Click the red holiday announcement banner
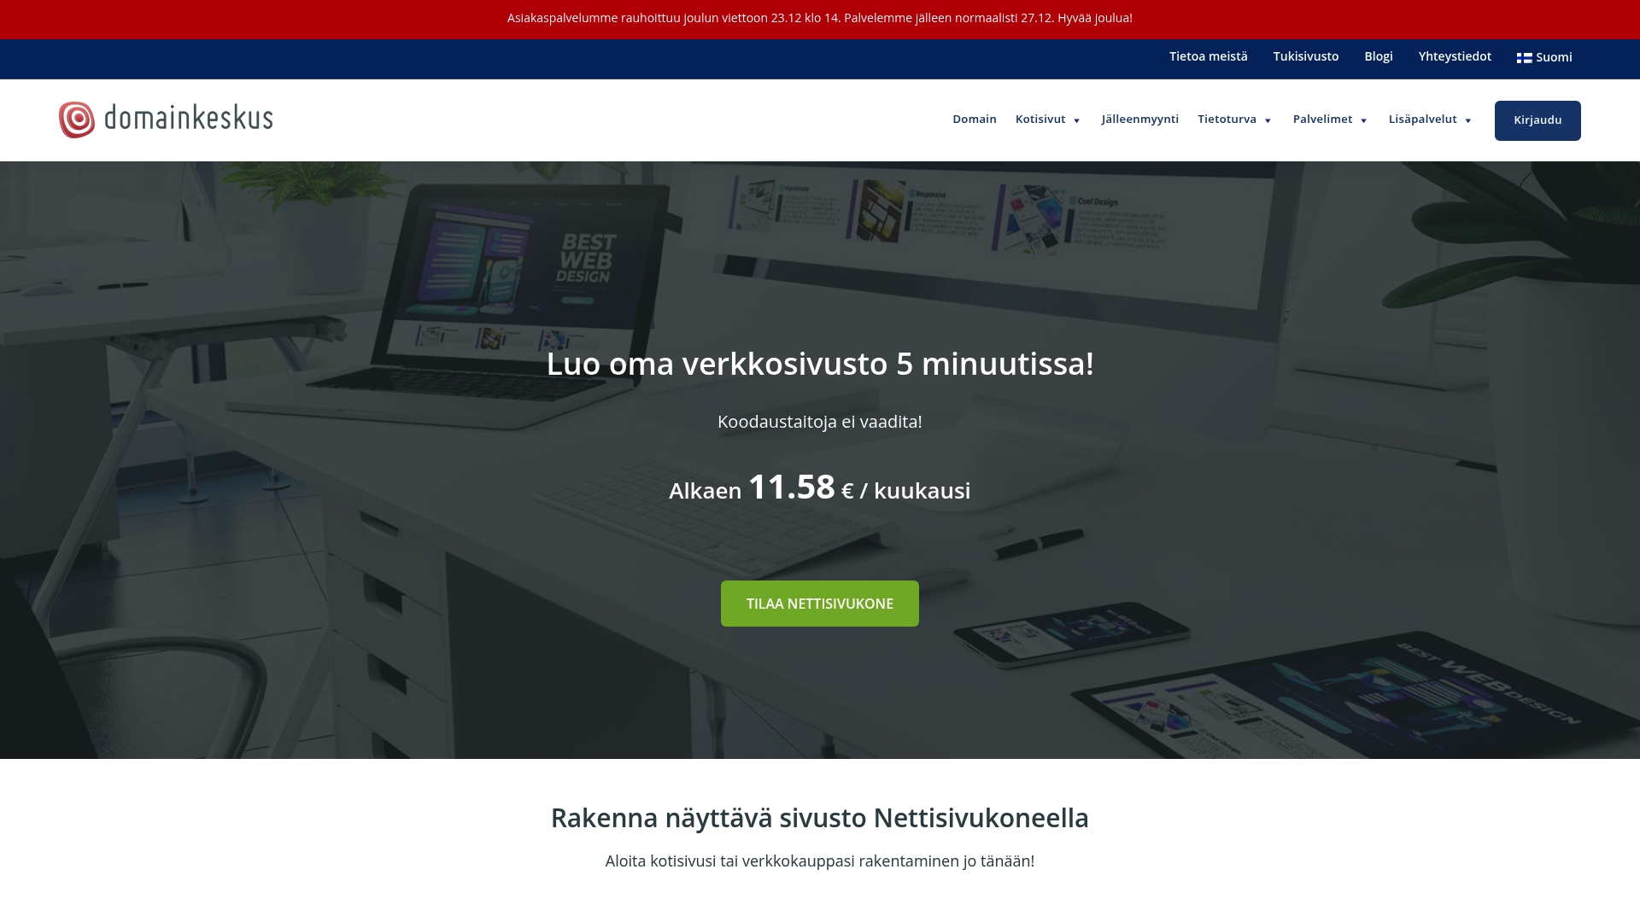The image size is (1640, 922). click(819, 19)
